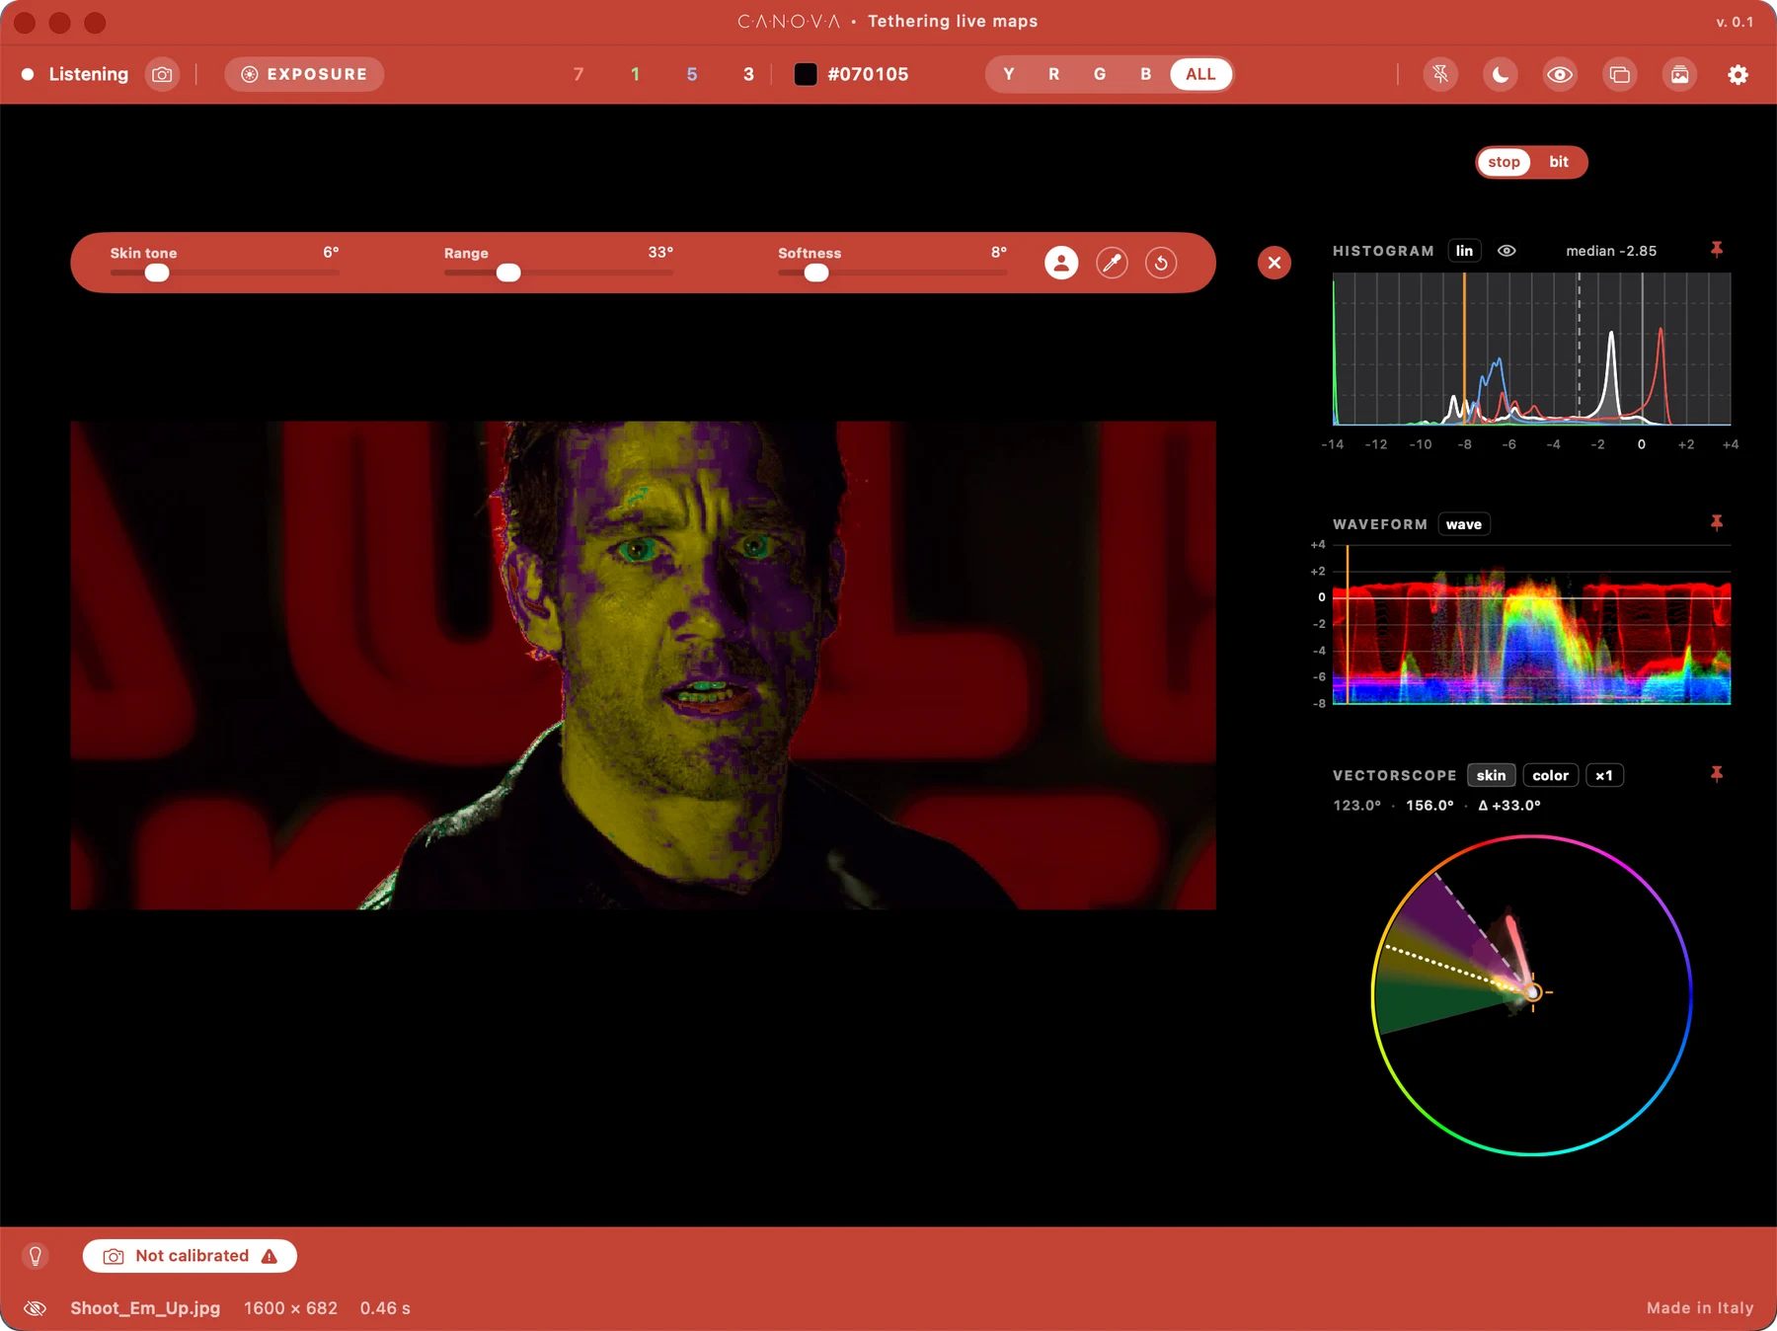Screen dimensions: 1777x1331
Task: Click the #070105 color swatch
Action: 806,74
